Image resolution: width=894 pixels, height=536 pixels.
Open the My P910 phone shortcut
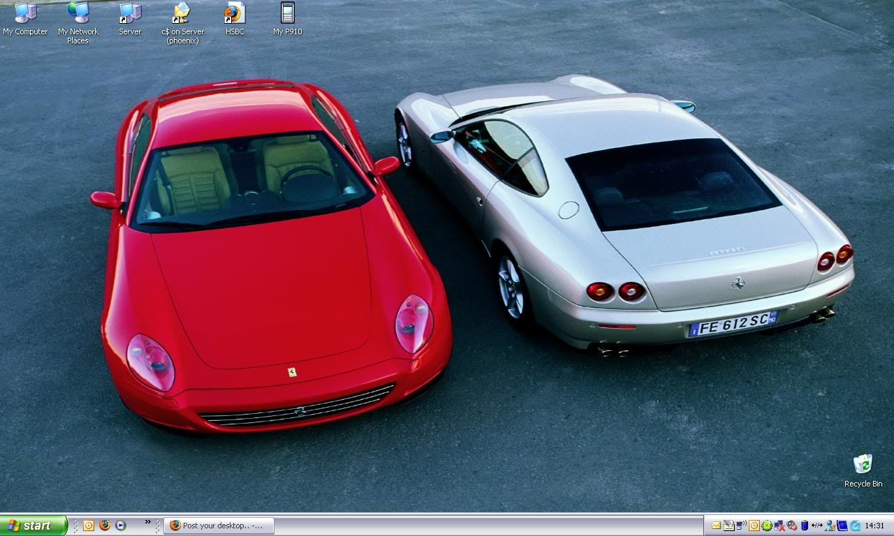[x=286, y=14]
